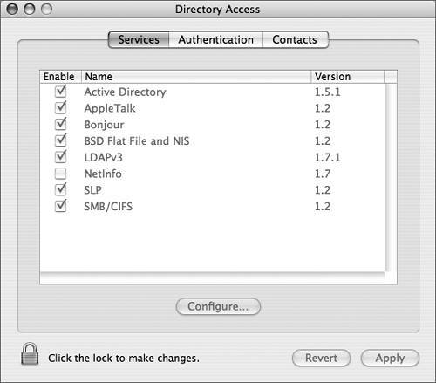
Task: Toggle the SMB/CIFS checkbox
Action: click(61, 206)
